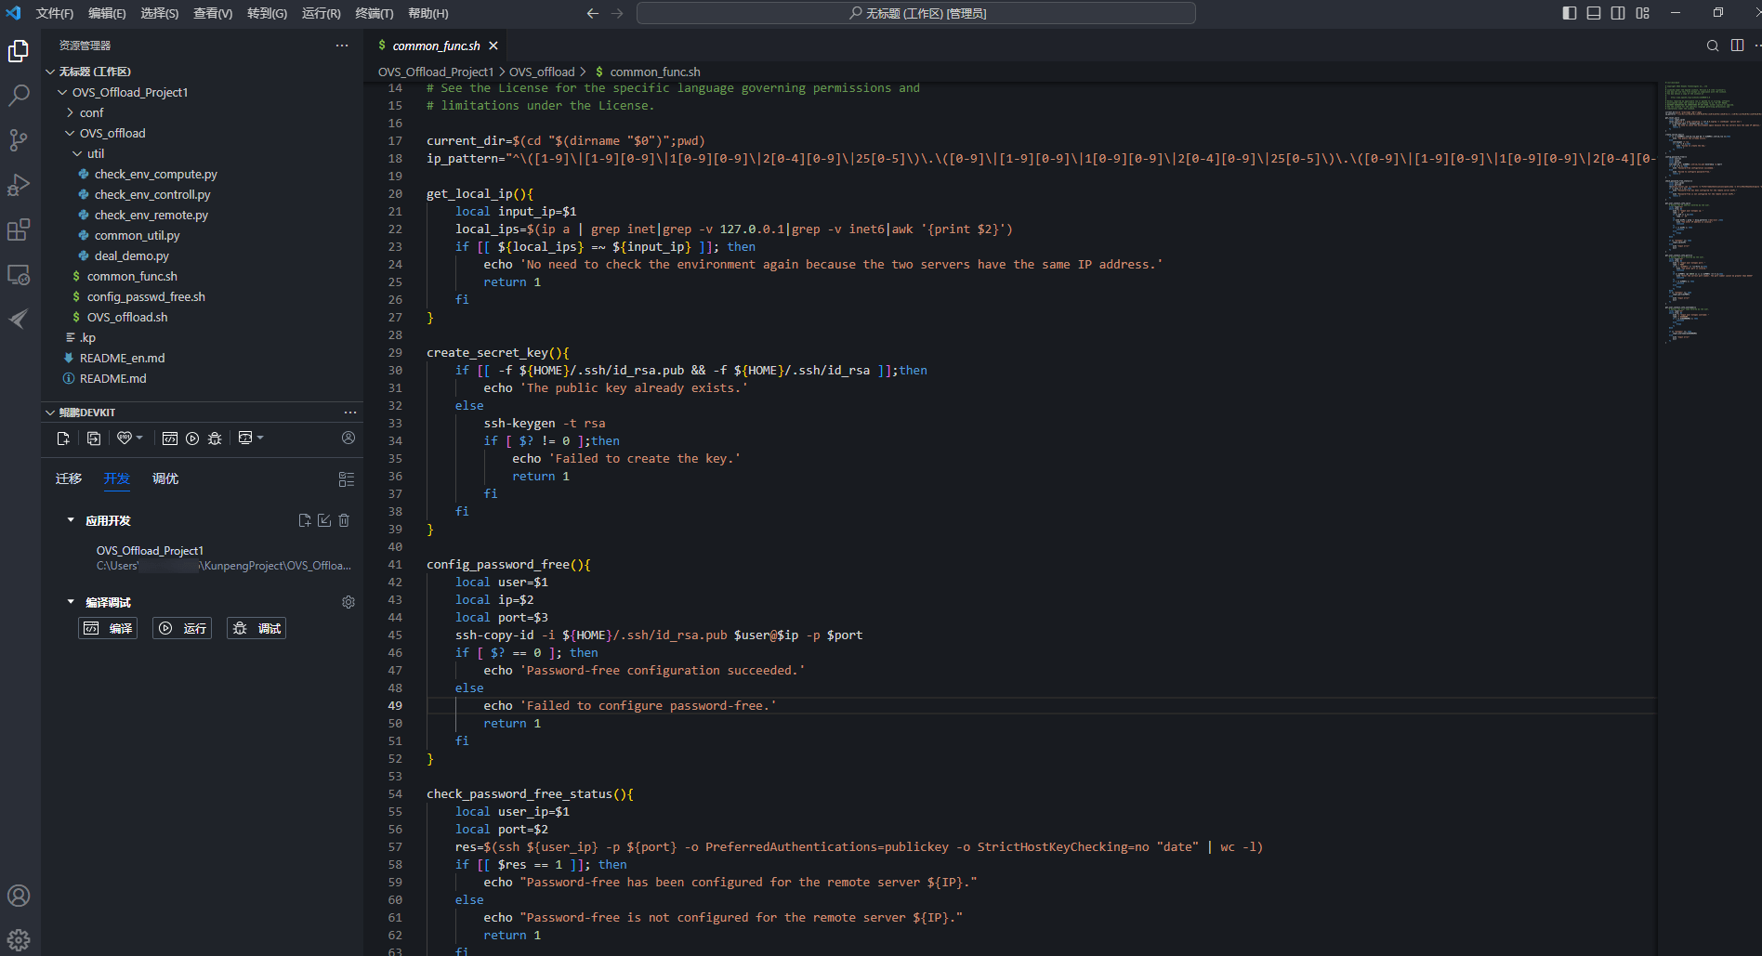The image size is (1762, 956).
Task: Toggle the secondary side bar
Action: pos(1618,13)
